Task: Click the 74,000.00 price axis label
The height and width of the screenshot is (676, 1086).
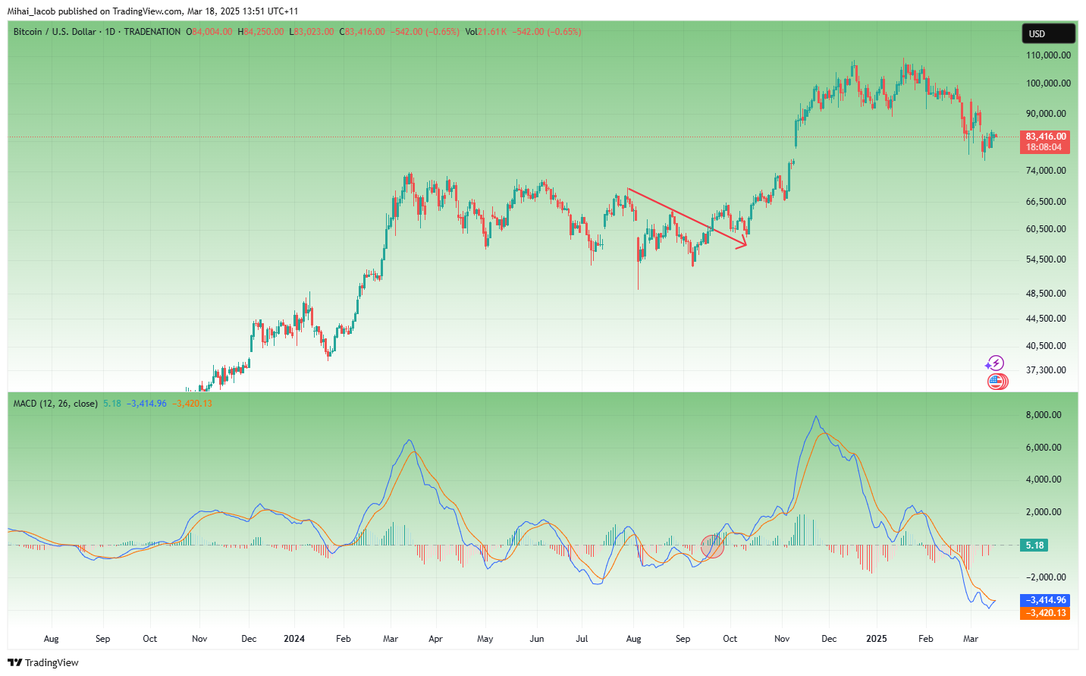Action: click(x=1046, y=171)
